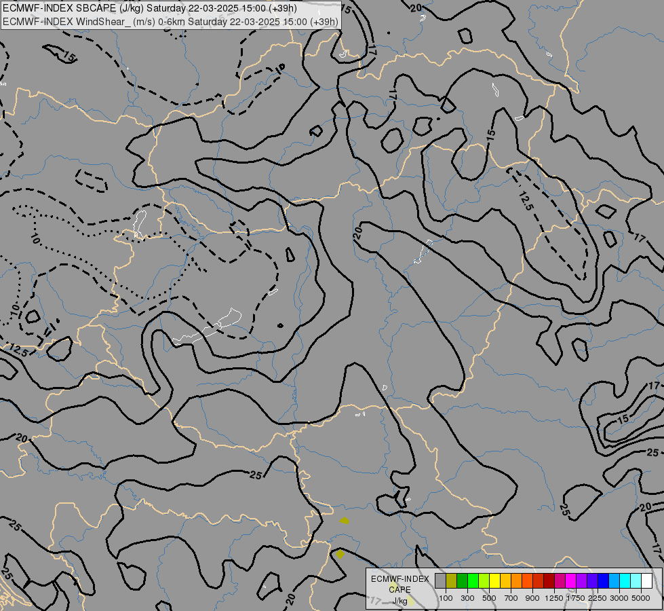
Task: Select the 700 legend scale value
Action: (511, 598)
